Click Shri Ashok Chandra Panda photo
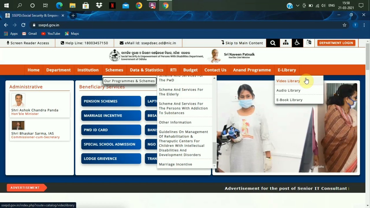370x208 pixels. 18,100
